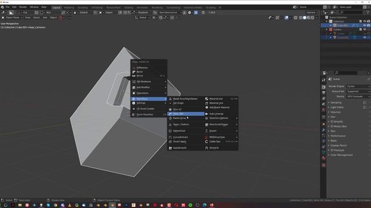Screen dimensions: 371x208
Task: Click the properties editor search field
Action: (345, 73)
